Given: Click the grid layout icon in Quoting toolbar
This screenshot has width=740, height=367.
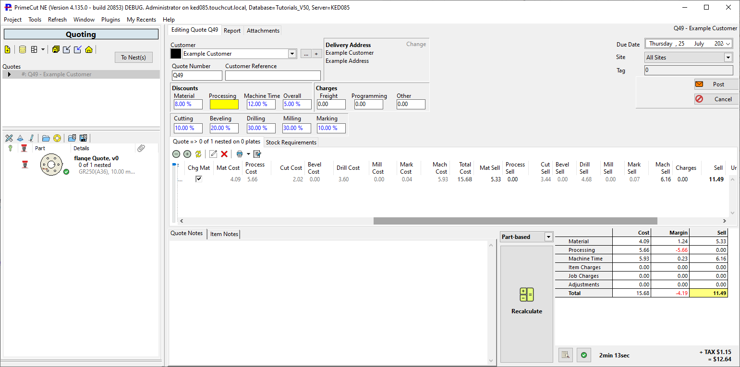Looking at the screenshot, I should tap(34, 49).
